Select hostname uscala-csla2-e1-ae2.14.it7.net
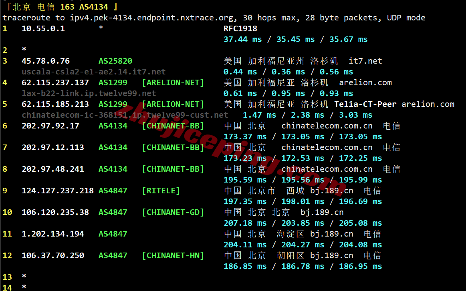Viewport: 466px width, 291px height. [x=94, y=72]
